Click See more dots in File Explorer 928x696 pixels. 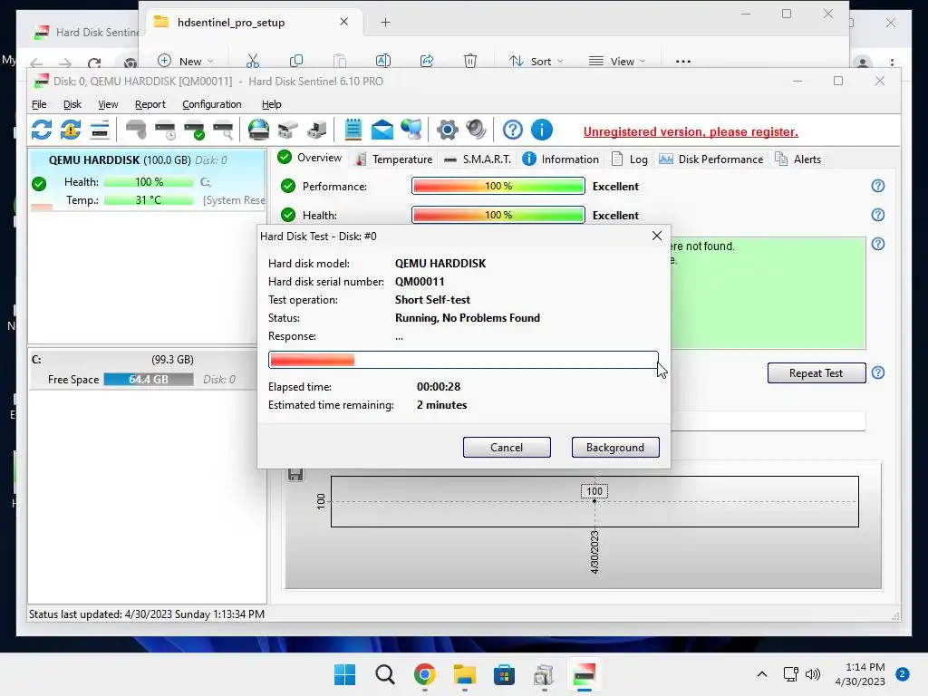[x=683, y=61]
